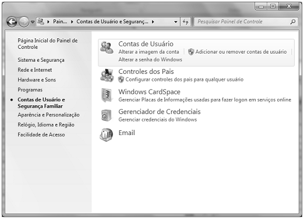Maximize the Control Panel window
Image resolution: width=304 pixels, height=220 pixels.
pyautogui.click(x=273, y=6)
